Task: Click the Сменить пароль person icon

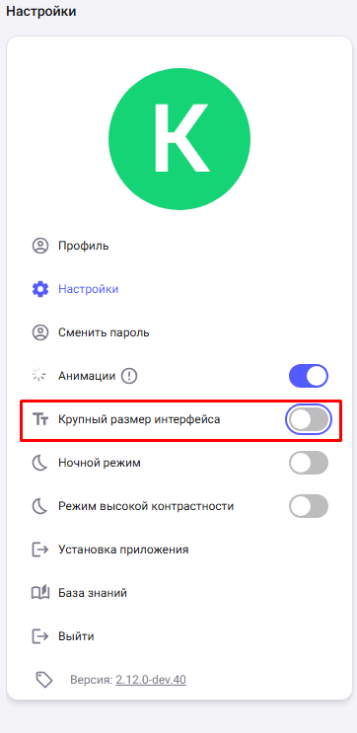Action: [40, 332]
